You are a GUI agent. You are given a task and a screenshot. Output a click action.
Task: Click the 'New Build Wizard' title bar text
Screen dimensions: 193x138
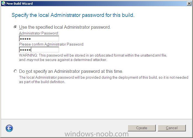[20, 4]
